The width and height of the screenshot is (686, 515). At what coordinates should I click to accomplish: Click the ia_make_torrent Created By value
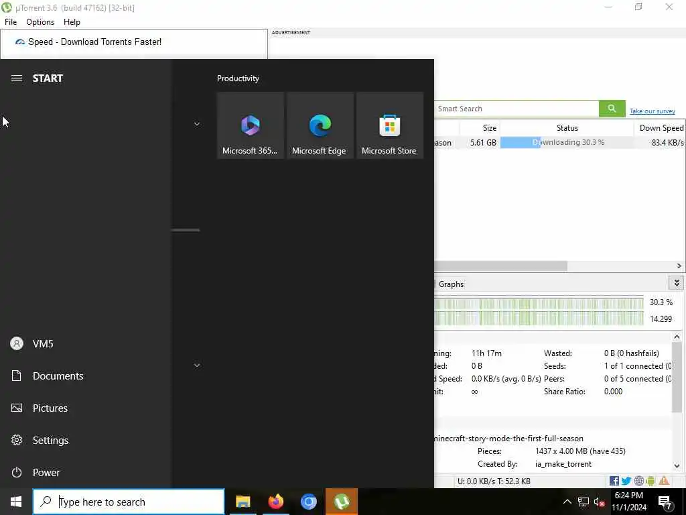pos(563,464)
